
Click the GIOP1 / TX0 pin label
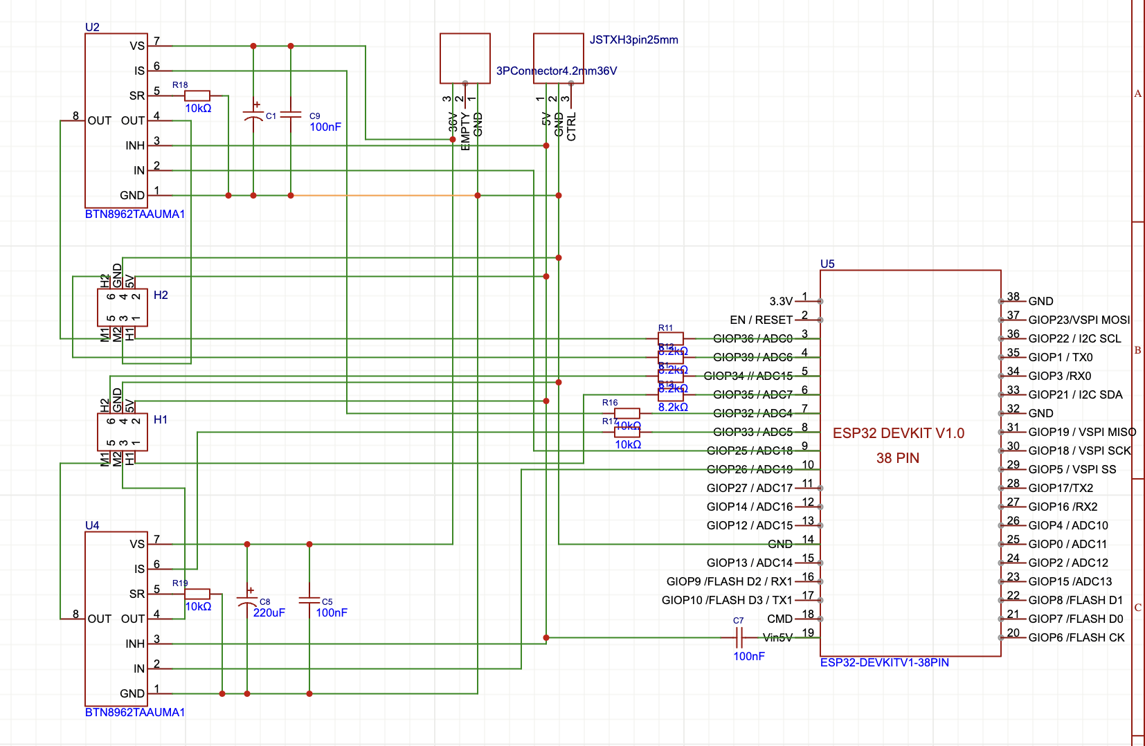click(1061, 357)
